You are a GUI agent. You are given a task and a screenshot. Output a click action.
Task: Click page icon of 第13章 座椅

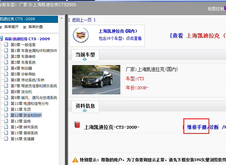[6, 121]
